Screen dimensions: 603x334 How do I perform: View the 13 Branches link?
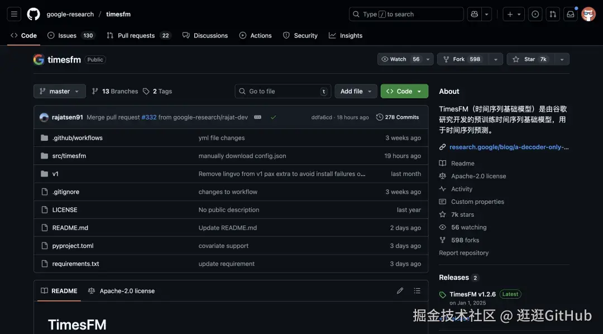pos(115,91)
